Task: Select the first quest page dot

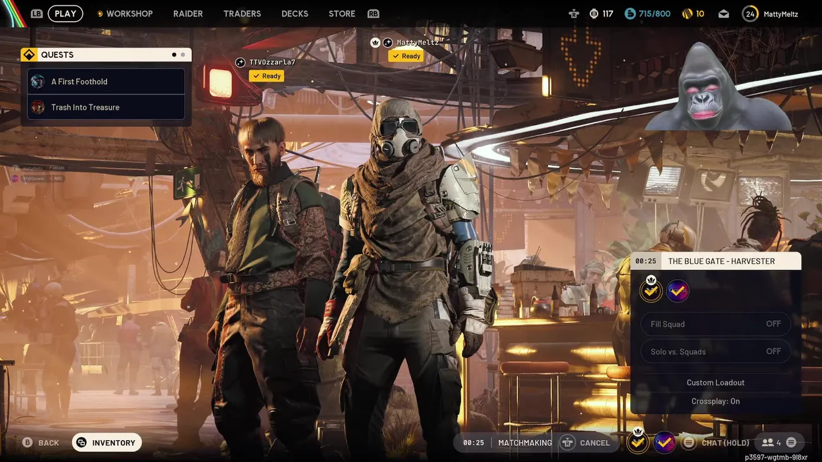Action: (174, 55)
